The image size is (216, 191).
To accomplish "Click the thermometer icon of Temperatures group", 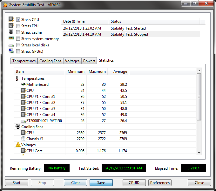I will pos(18,78).
